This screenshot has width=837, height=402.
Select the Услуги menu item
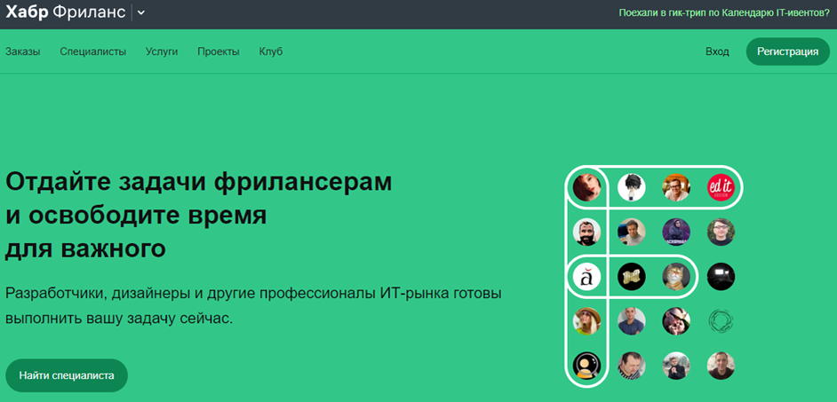162,51
